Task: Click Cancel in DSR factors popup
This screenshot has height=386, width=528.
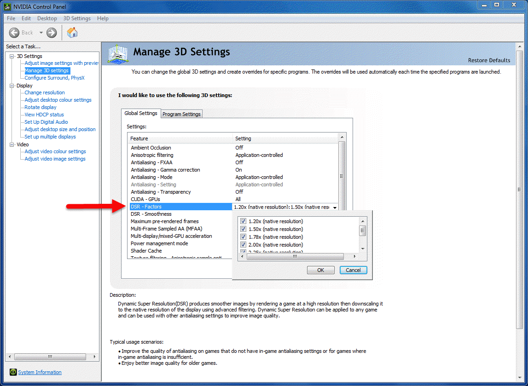Action: coord(353,270)
